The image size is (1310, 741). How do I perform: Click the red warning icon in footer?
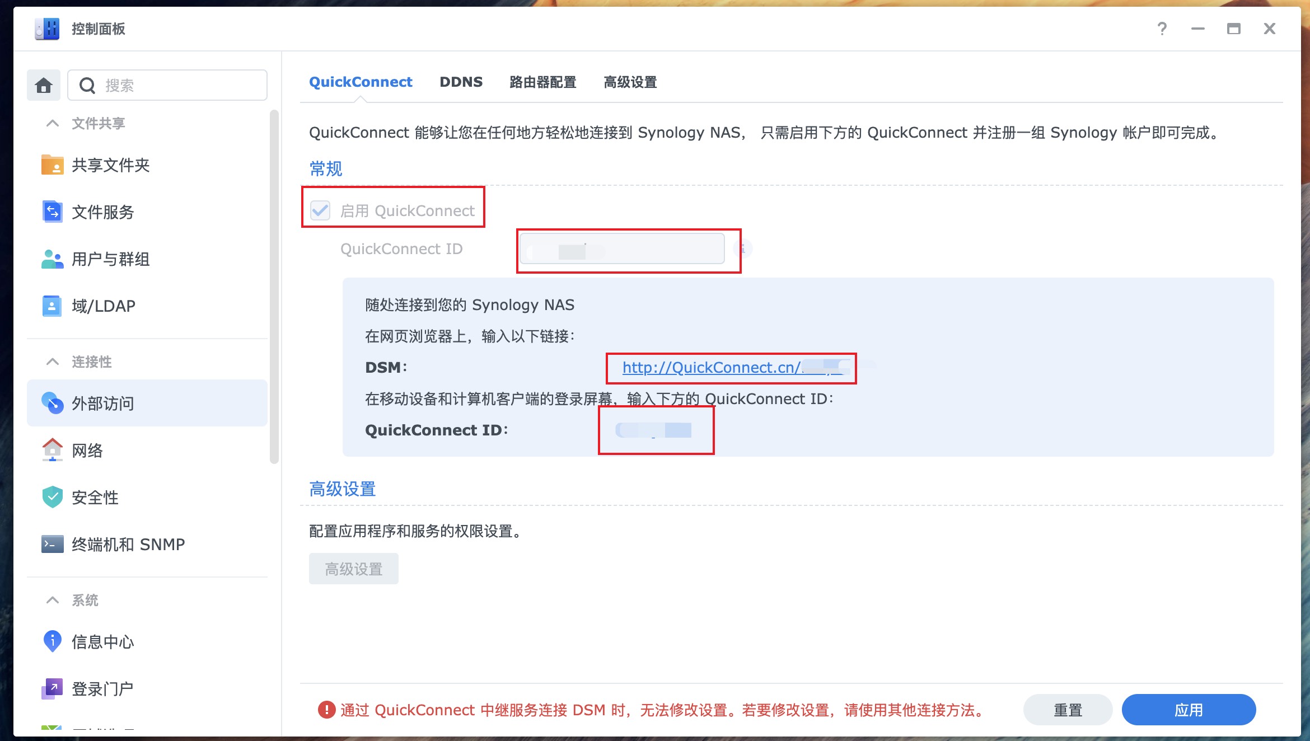(x=326, y=710)
